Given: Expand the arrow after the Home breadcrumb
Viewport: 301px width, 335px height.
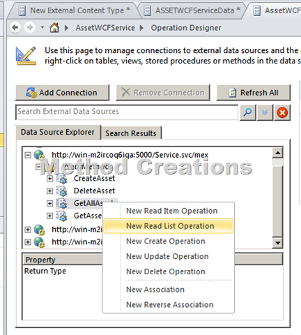Looking at the screenshot, I should coord(67,28).
